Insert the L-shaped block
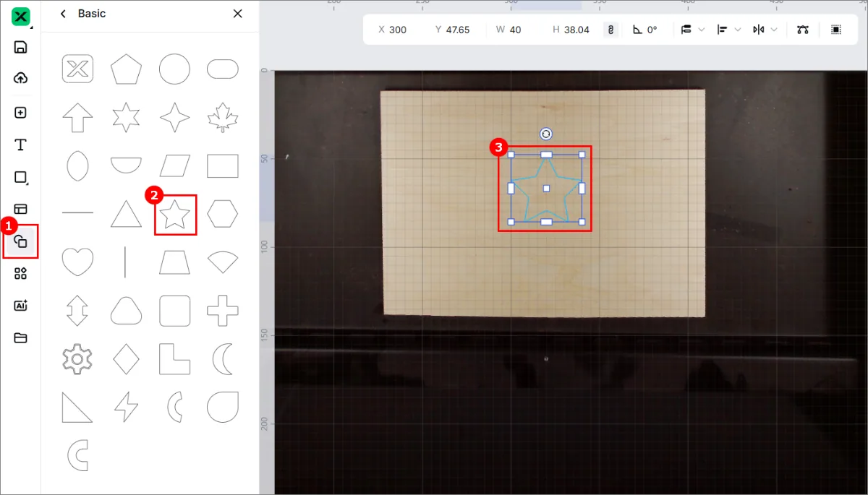868x495 pixels. [174, 358]
